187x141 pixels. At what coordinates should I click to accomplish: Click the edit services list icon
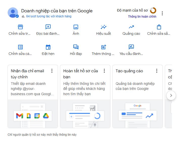pyautogui.click(x=20, y=47)
